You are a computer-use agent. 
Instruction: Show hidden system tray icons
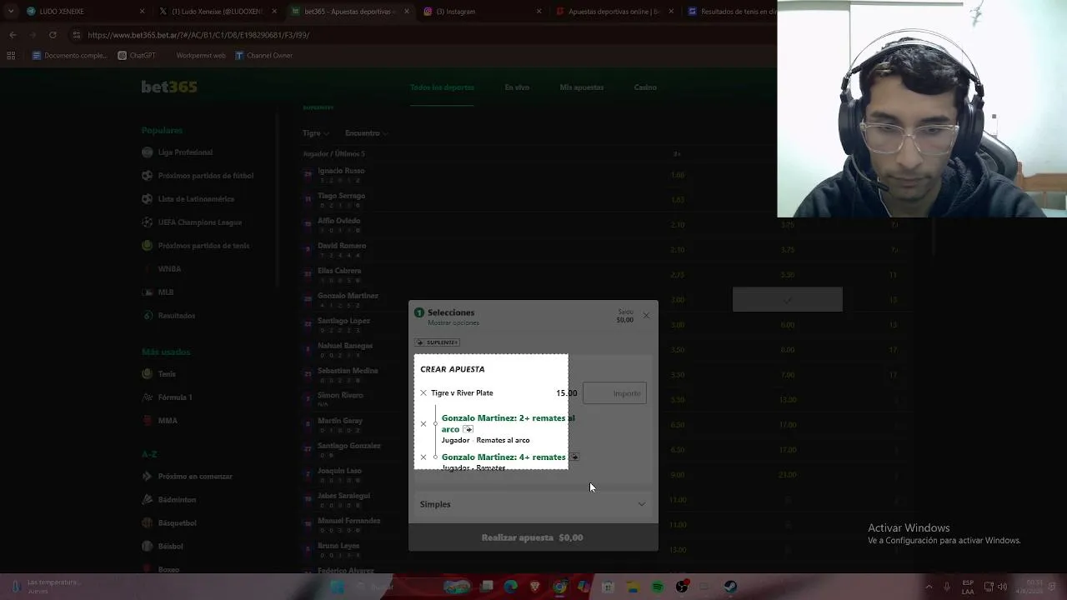pyautogui.click(x=929, y=587)
